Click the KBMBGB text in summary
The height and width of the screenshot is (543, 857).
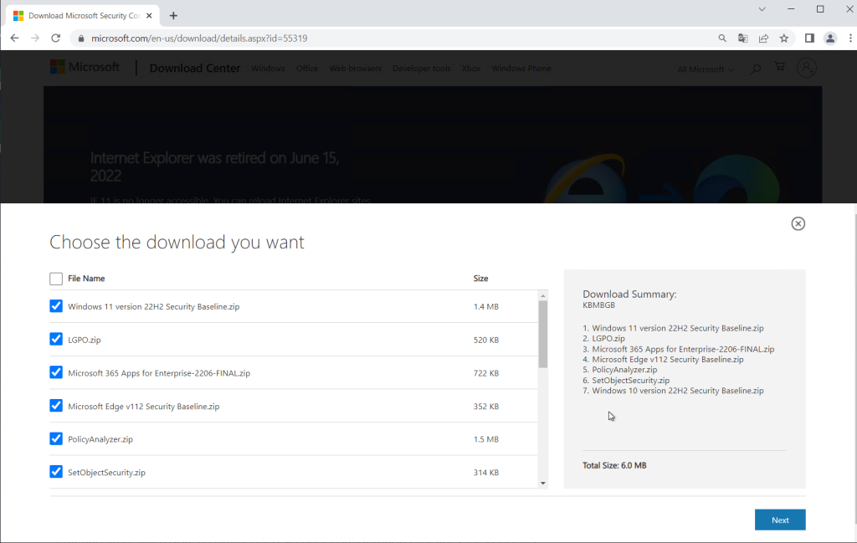pos(598,305)
